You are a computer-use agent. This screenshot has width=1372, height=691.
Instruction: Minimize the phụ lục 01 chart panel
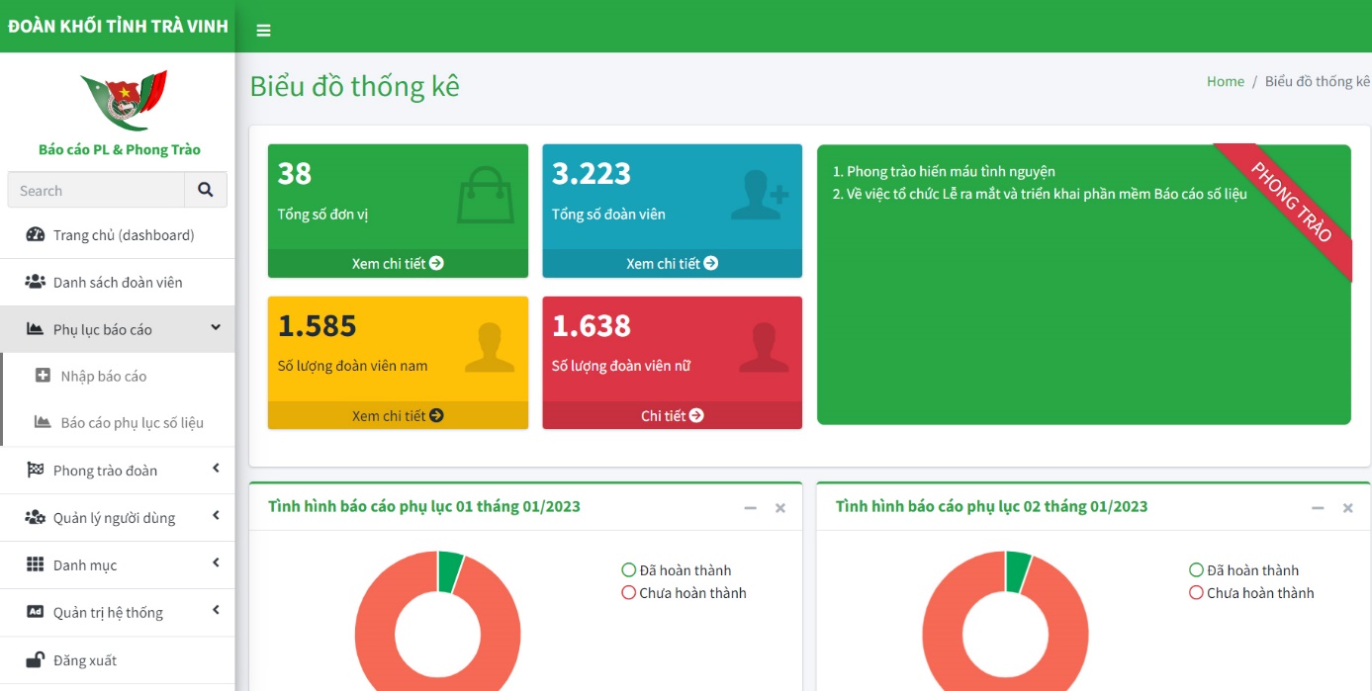pos(751,508)
